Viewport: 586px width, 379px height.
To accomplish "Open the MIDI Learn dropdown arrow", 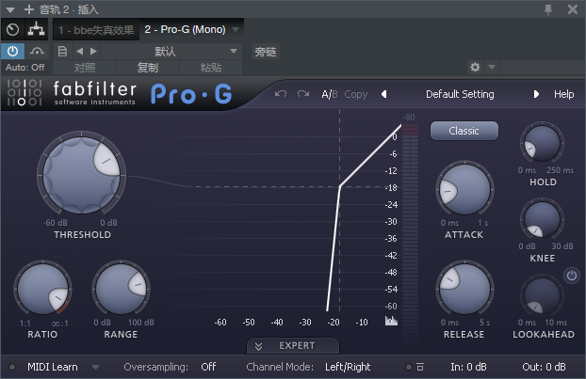I will [x=96, y=367].
